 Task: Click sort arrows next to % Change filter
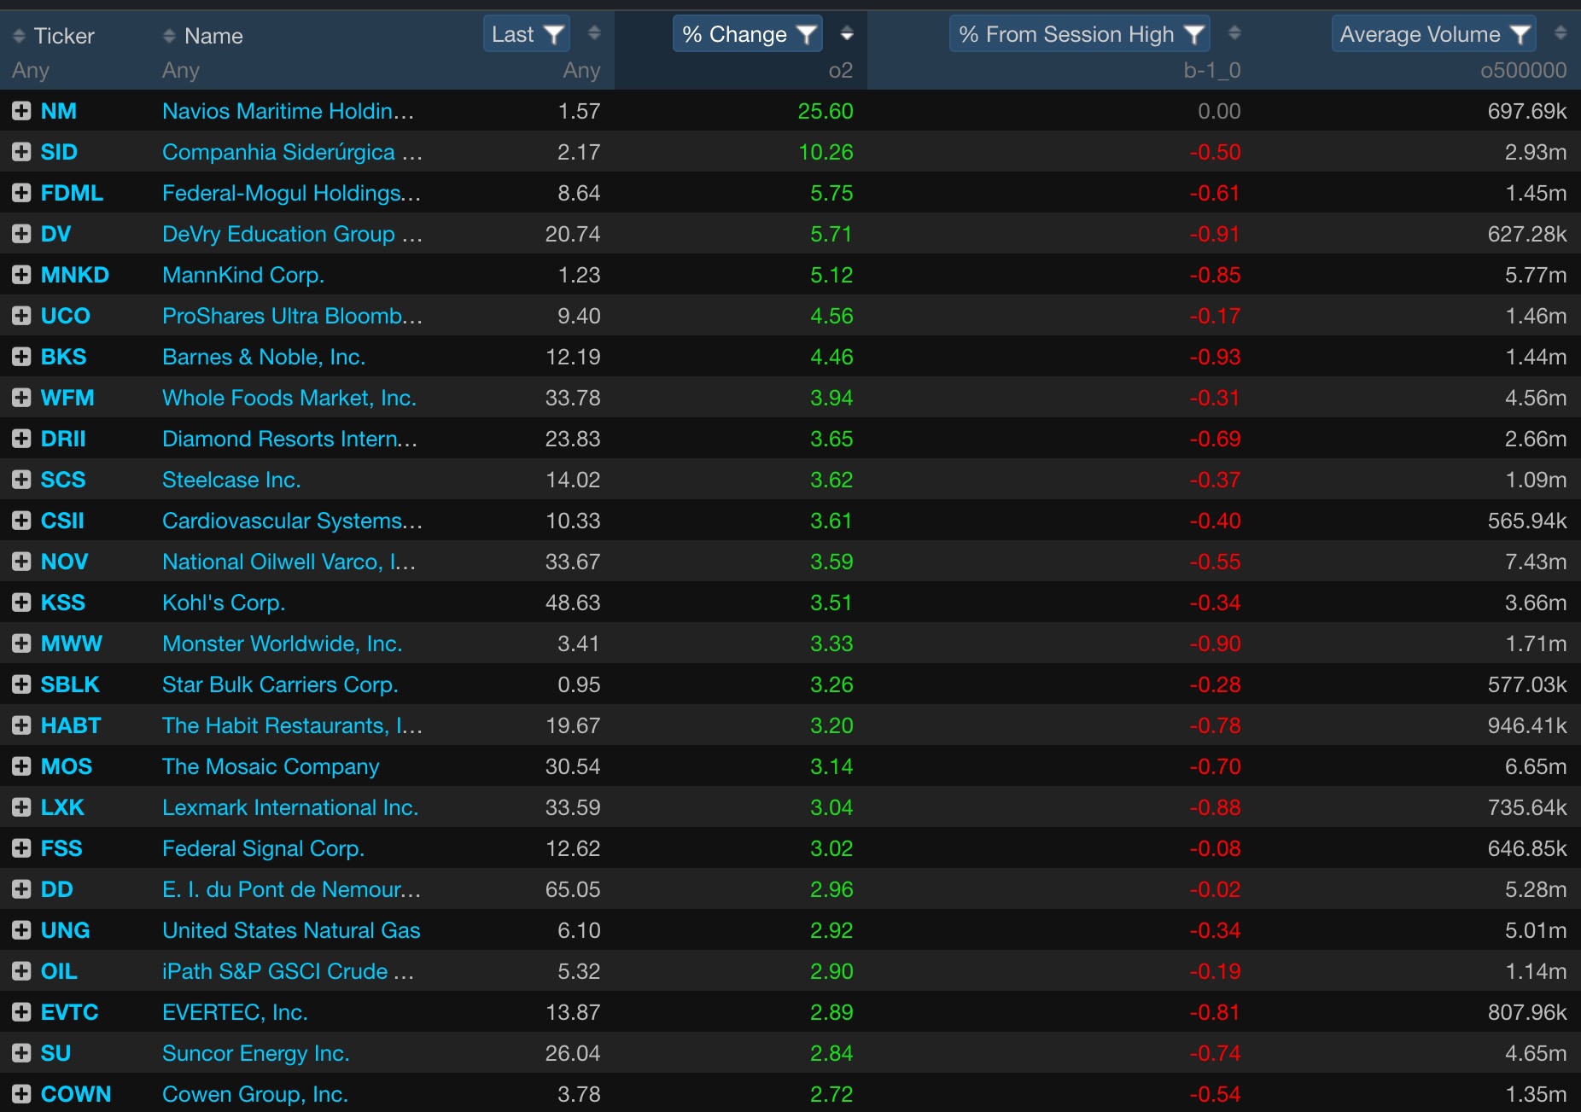click(x=847, y=33)
